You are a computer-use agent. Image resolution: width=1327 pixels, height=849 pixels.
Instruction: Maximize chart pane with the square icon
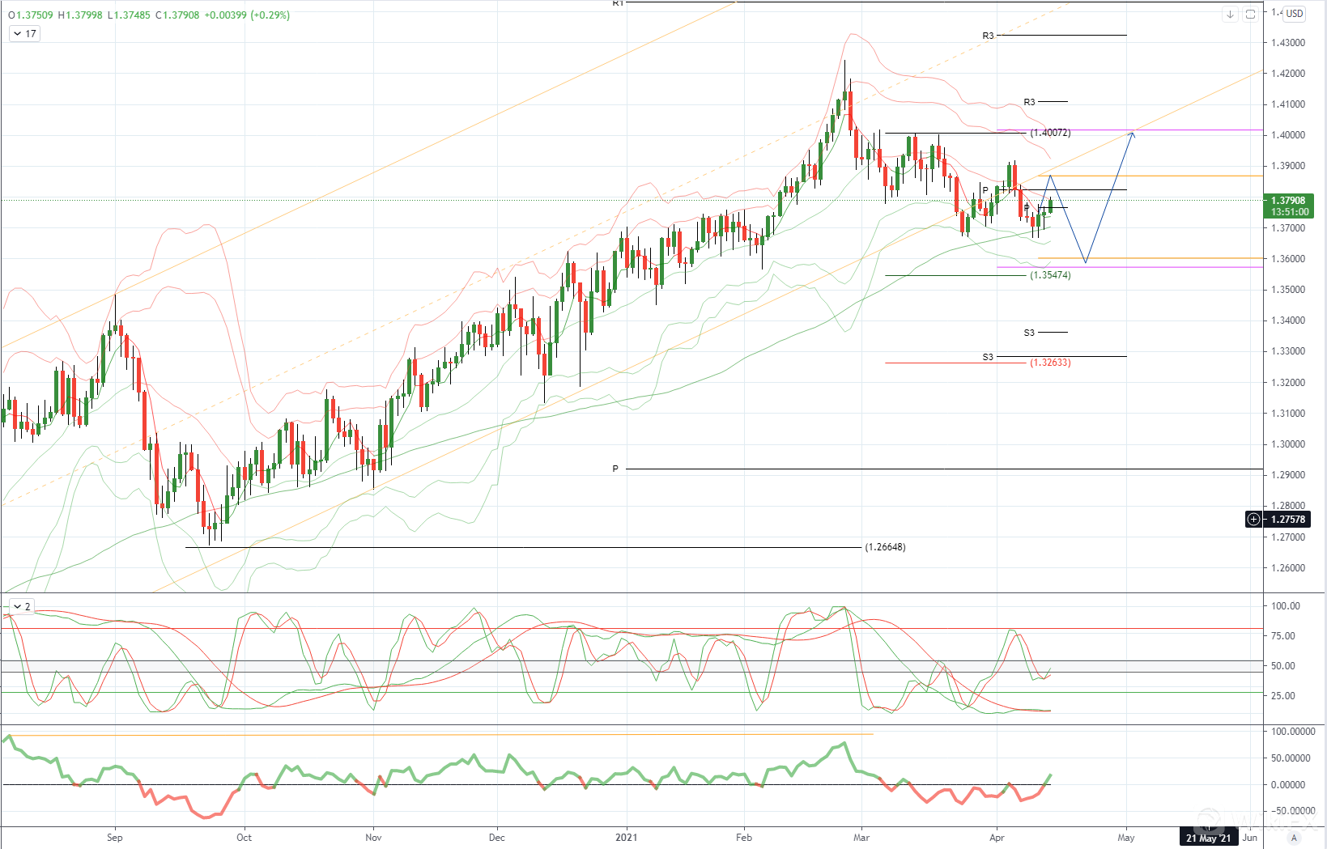coord(1250,15)
